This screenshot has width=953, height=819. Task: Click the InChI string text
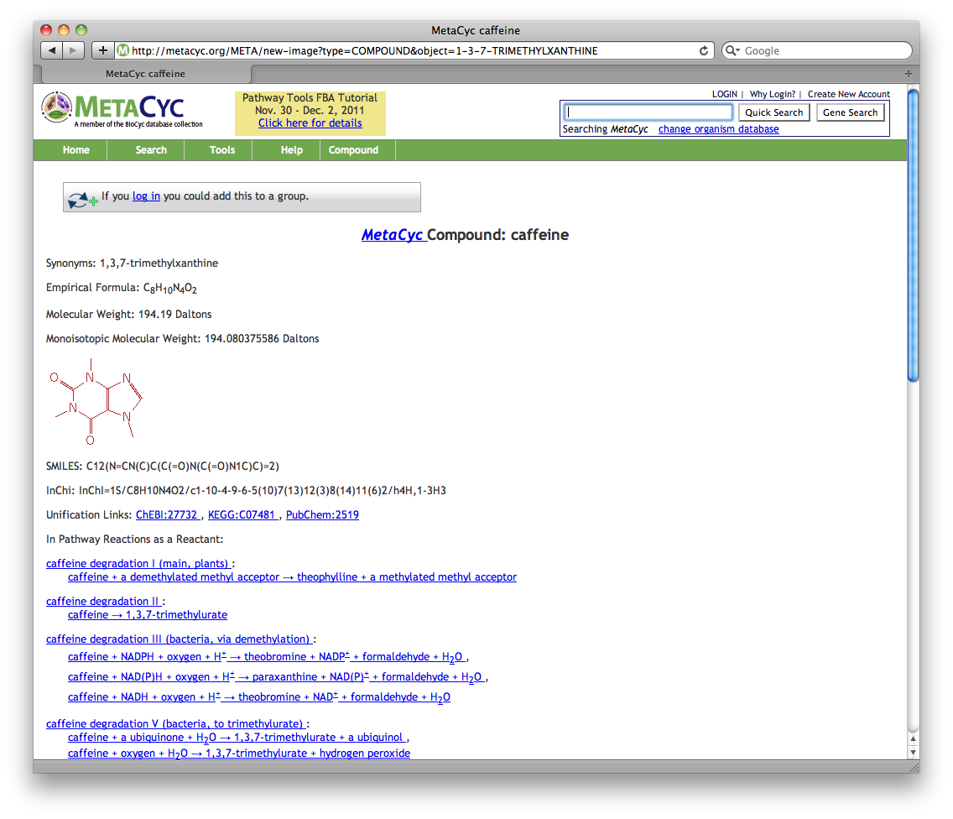pos(263,491)
